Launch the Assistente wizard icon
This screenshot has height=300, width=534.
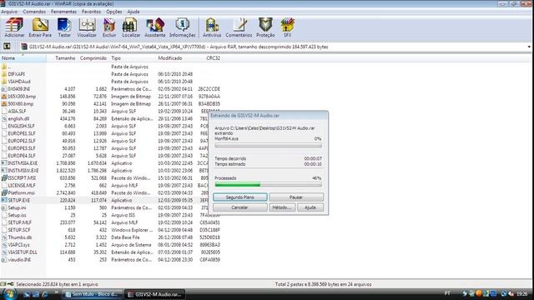[155, 27]
